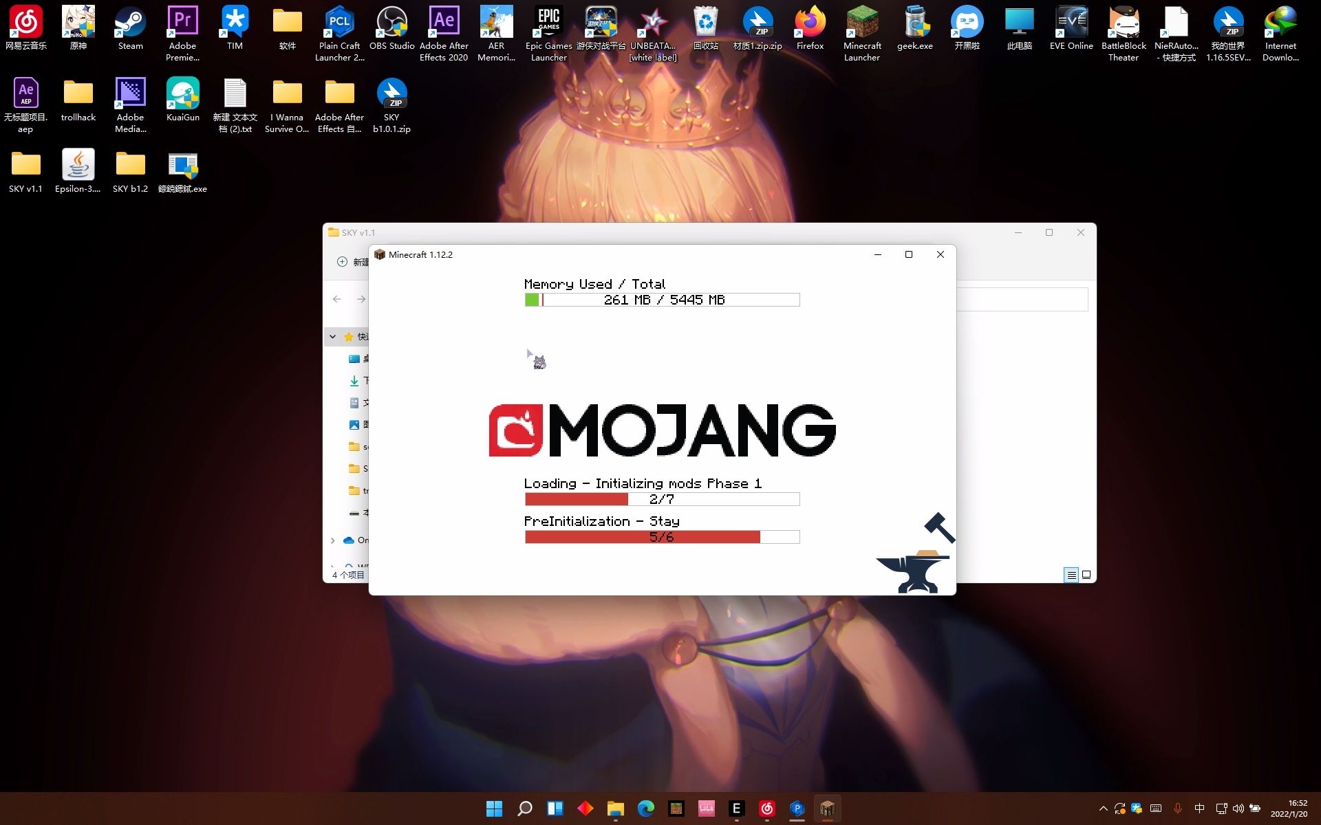Switch to Minecraft crafting table taskbar icon
1321x825 pixels.
827,808
